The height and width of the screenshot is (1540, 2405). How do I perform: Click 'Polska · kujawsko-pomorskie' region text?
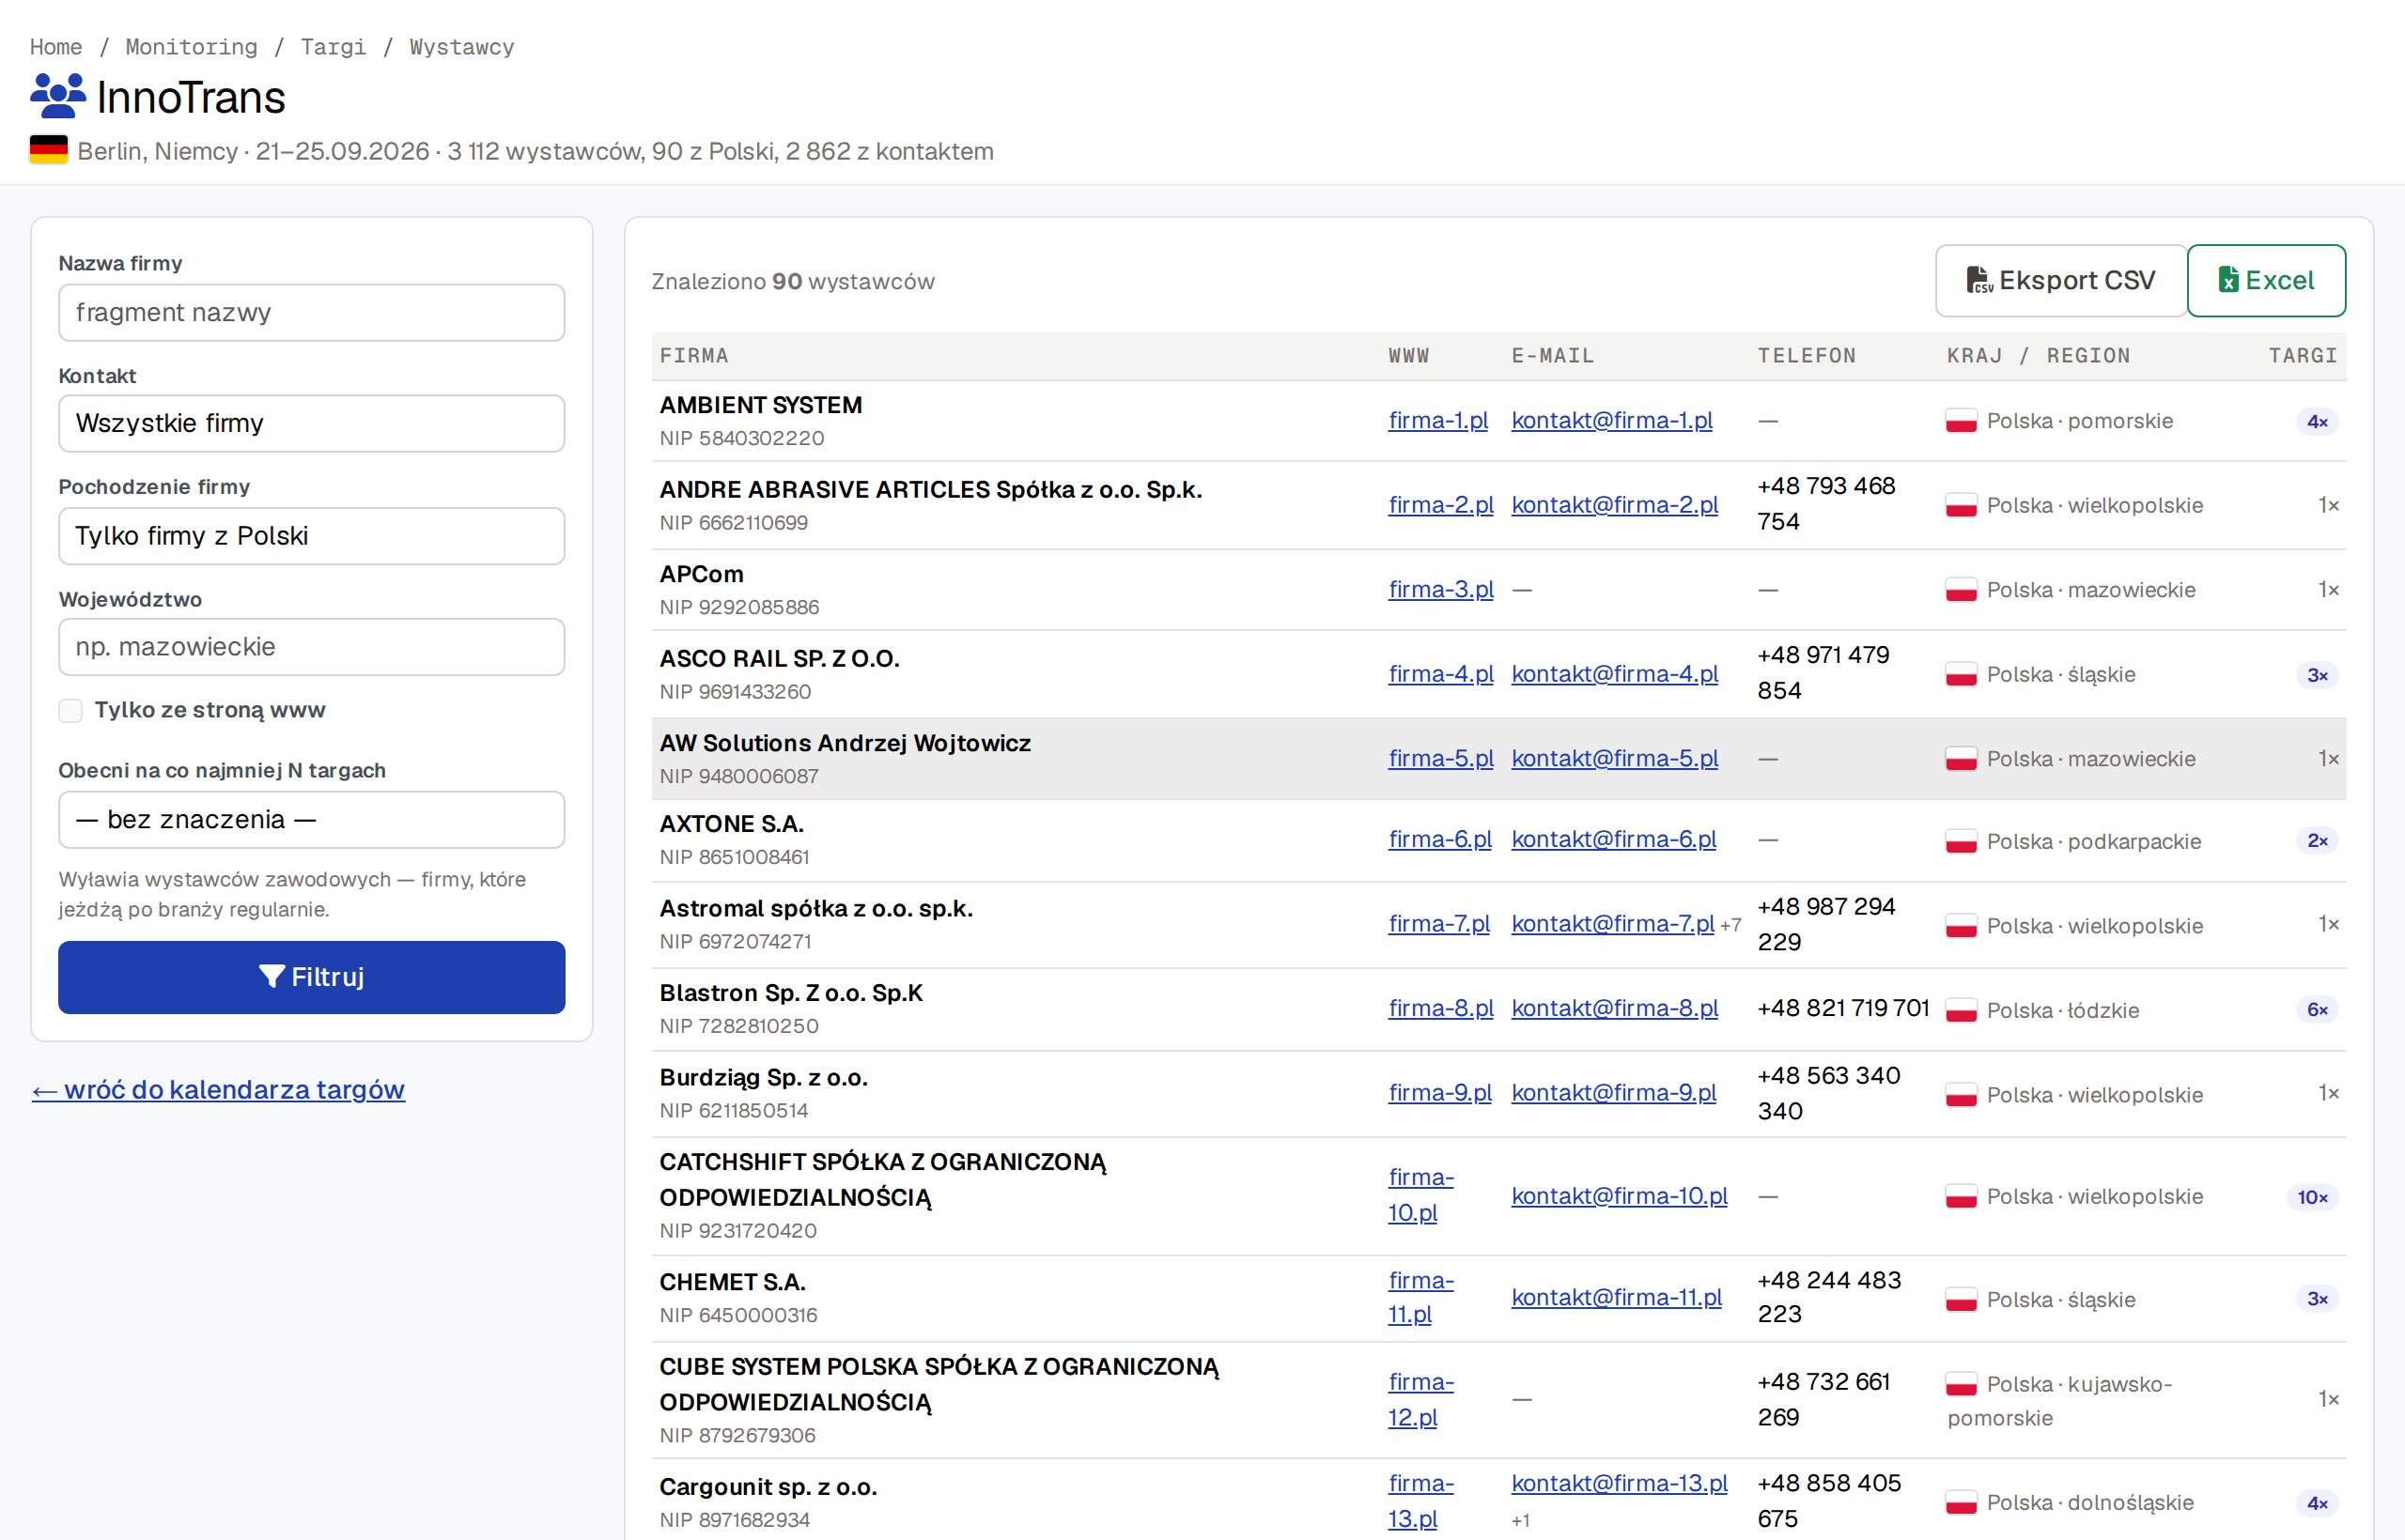pos(2060,1401)
